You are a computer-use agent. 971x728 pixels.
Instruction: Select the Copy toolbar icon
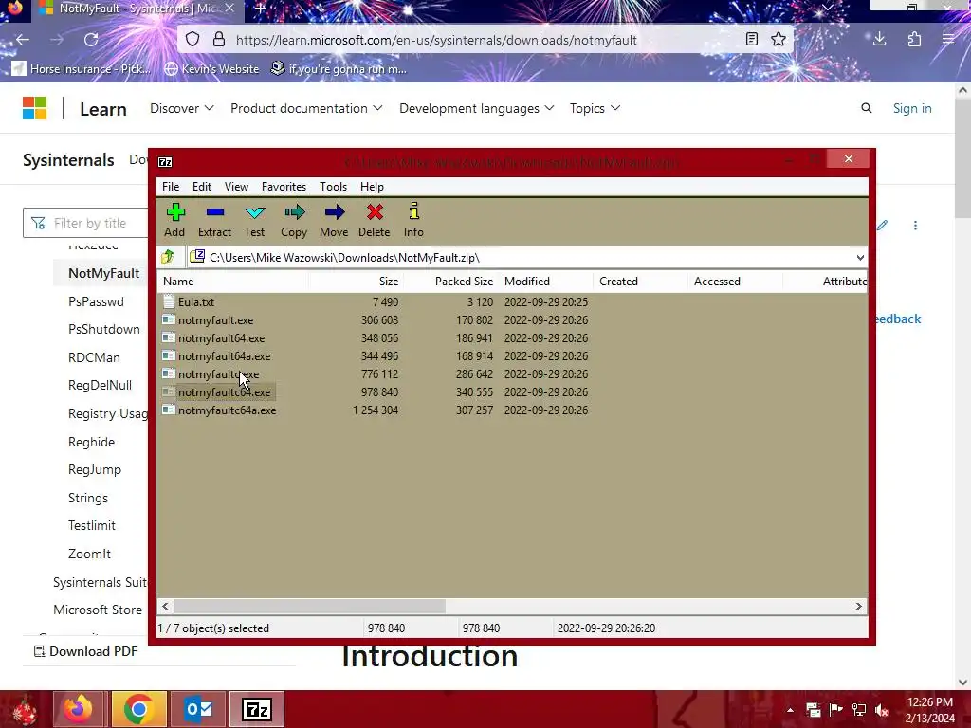click(x=294, y=220)
